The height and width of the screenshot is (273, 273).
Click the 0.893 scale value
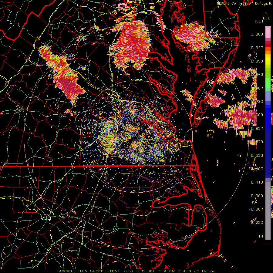point(257,61)
